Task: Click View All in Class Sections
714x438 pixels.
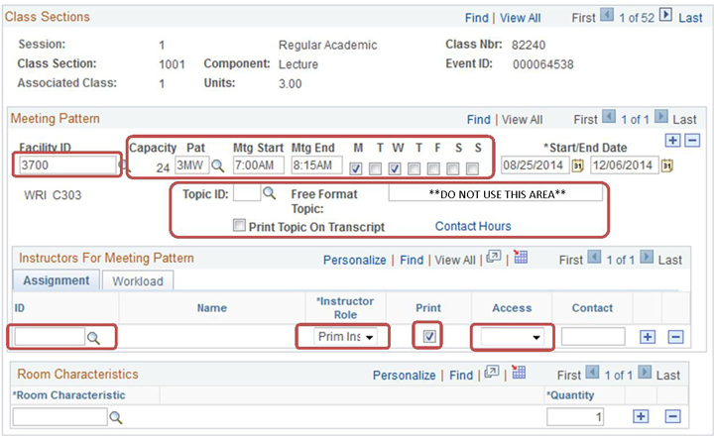Action: (x=521, y=18)
